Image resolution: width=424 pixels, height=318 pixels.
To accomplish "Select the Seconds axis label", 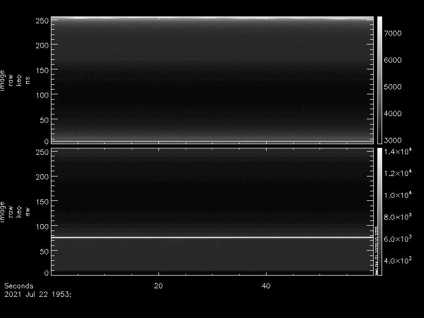I will [19, 286].
